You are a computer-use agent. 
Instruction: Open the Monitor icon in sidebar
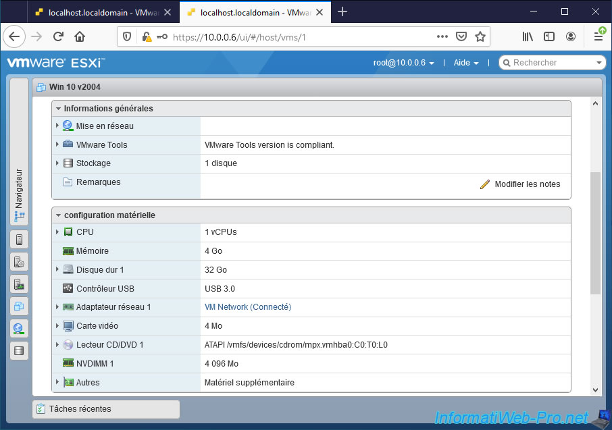pos(19,284)
